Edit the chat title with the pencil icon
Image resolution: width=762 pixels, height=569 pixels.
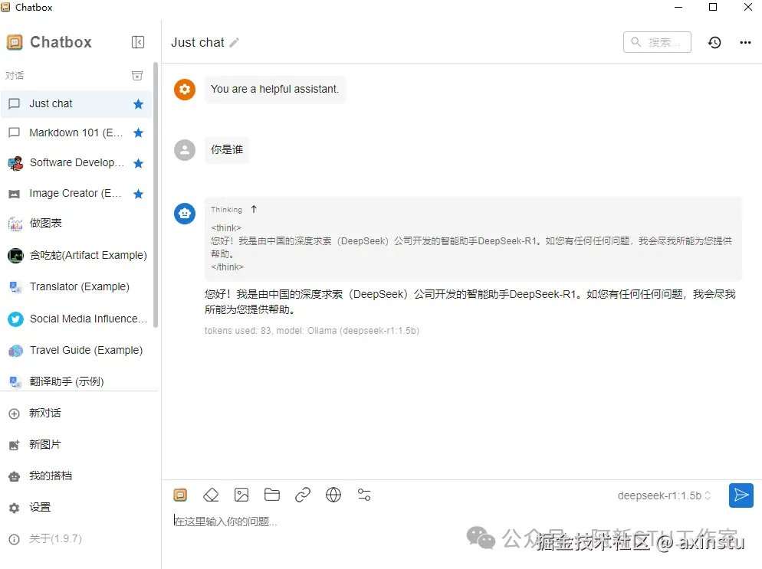coord(235,43)
